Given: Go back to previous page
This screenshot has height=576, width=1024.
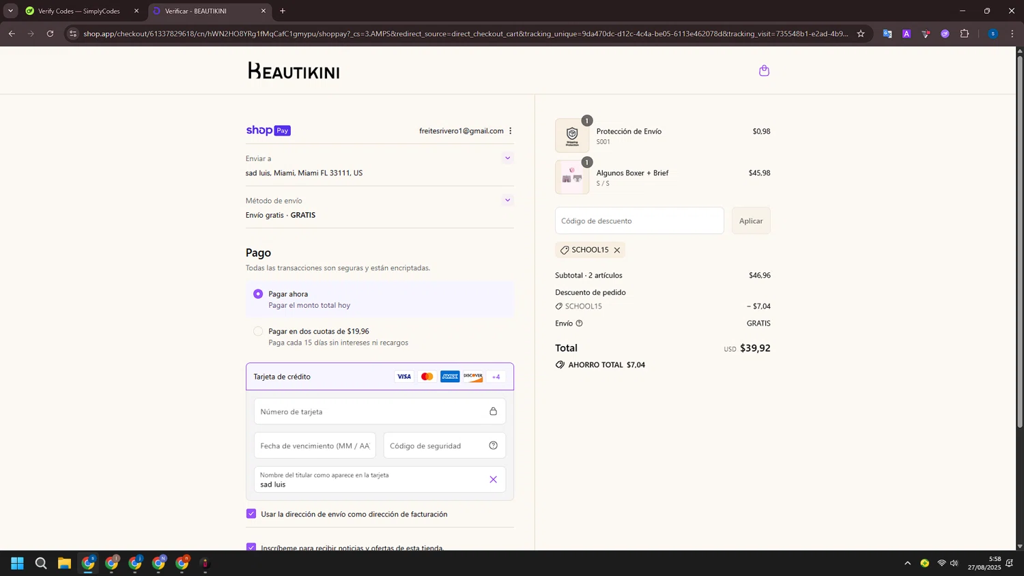Looking at the screenshot, I should click(x=12, y=33).
